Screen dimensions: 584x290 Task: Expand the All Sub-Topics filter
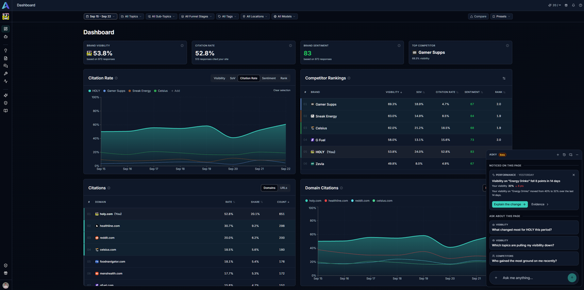(x=161, y=16)
